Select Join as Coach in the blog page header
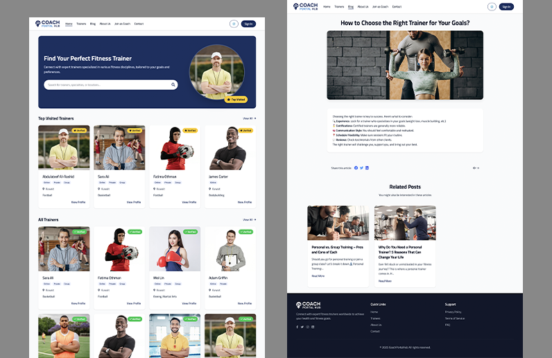 (380, 7)
